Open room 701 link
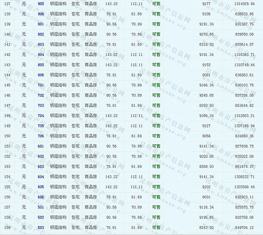The height and width of the screenshot is (235, 263). (x=40, y=85)
